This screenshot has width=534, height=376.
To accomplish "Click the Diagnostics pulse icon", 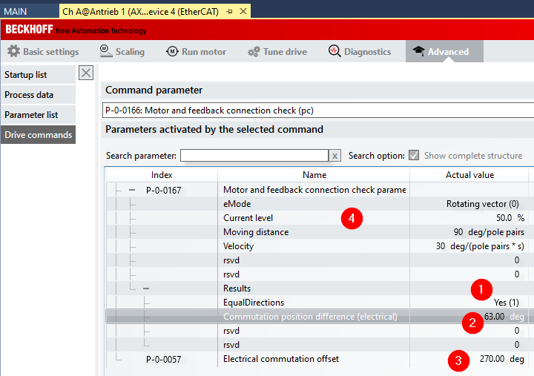I will click(334, 52).
